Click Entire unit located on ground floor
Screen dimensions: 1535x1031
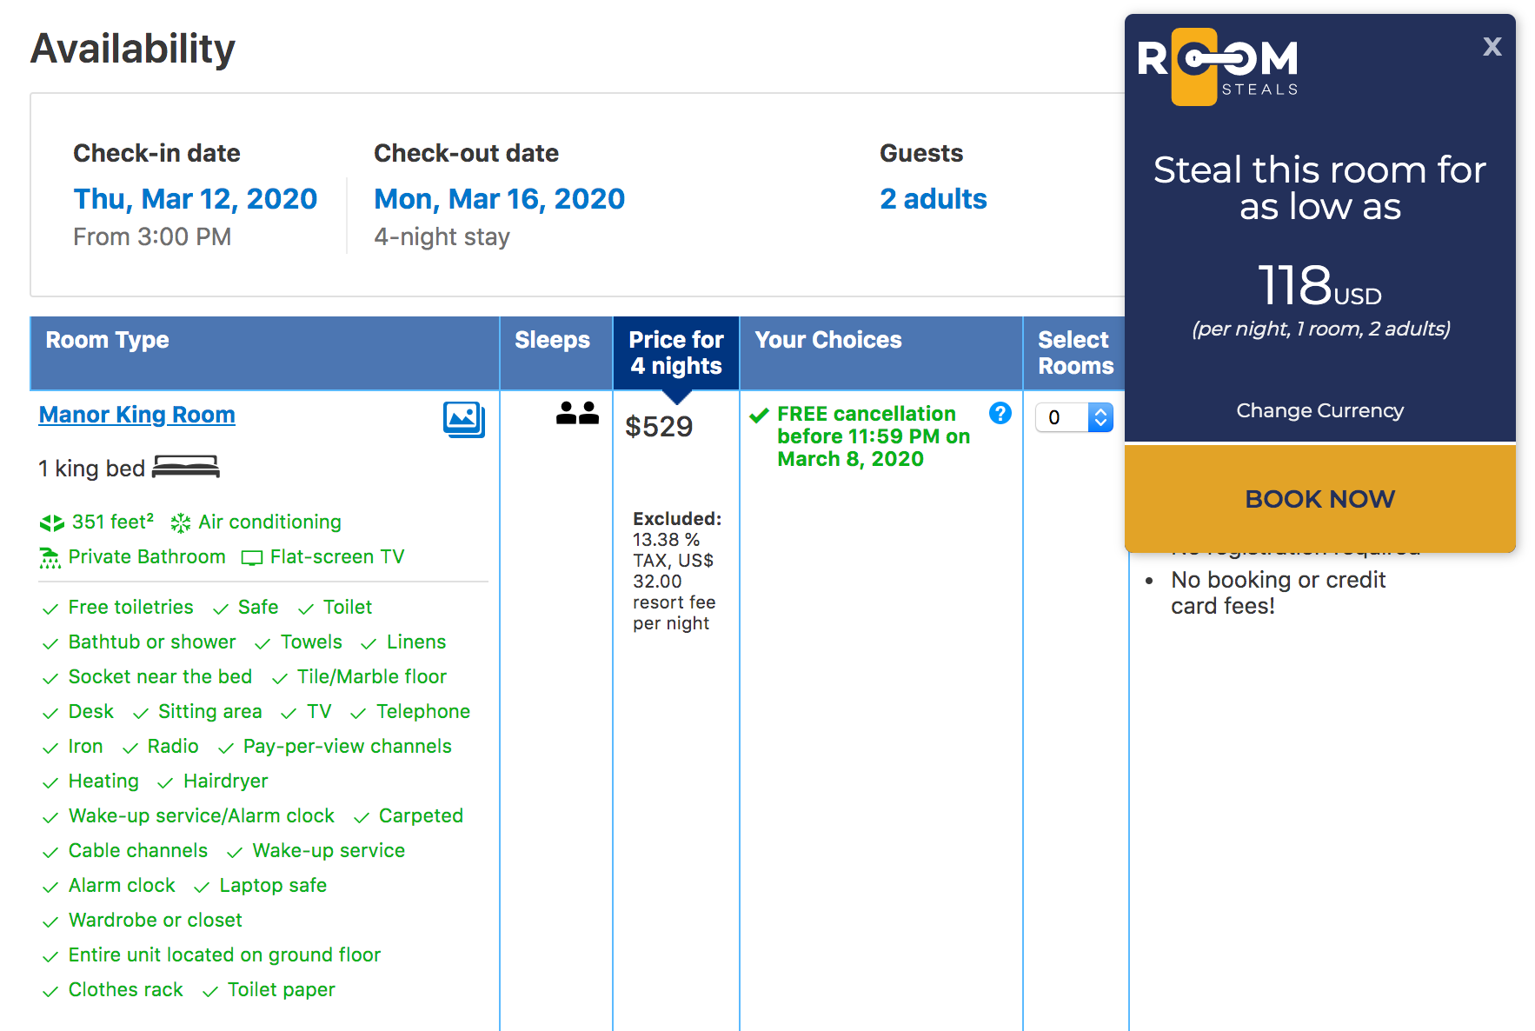pos(224,955)
